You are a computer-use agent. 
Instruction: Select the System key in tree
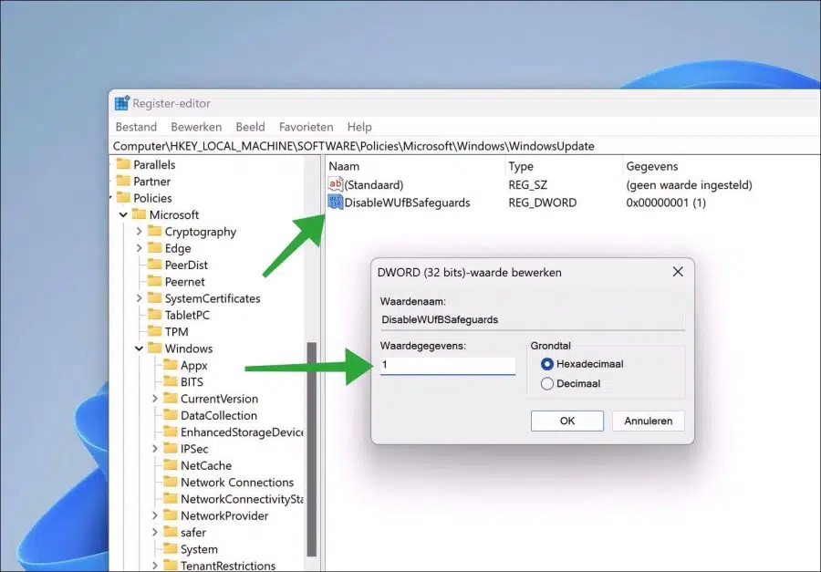pyautogui.click(x=199, y=549)
